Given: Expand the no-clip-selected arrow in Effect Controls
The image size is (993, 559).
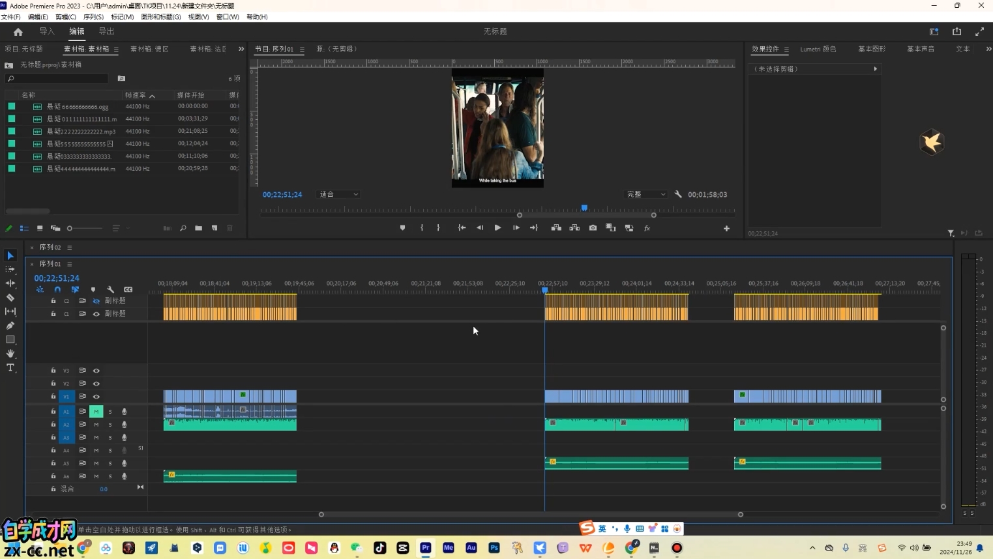Looking at the screenshot, I should click(x=875, y=69).
